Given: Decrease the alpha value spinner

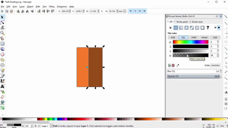Looking at the screenshot, I should coord(218,56).
